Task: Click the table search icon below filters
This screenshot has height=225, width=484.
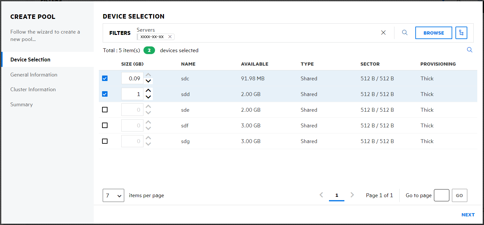Action: [470, 50]
